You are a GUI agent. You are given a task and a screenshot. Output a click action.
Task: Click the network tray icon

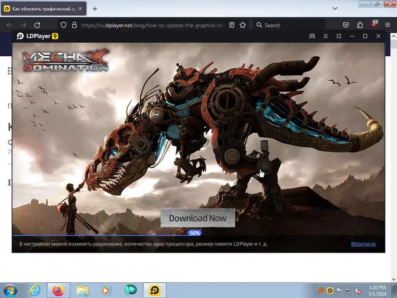click(x=349, y=291)
